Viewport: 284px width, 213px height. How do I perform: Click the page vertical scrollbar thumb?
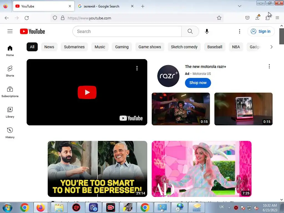click(x=282, y=36)
